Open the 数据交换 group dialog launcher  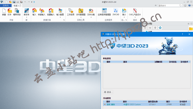[x=64, y=20]
